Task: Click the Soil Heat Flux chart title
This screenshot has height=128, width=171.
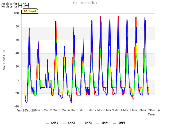Action: point(85,3)
